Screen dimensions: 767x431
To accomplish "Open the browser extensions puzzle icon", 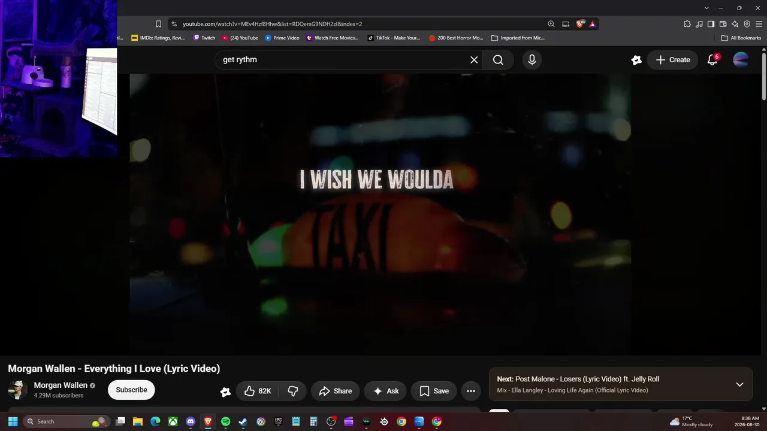I will 687,24.
